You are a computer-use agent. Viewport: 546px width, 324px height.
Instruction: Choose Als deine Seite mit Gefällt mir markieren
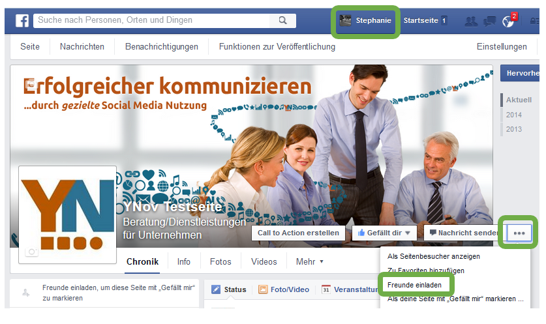pyautogui.click(x=455, y=299)
